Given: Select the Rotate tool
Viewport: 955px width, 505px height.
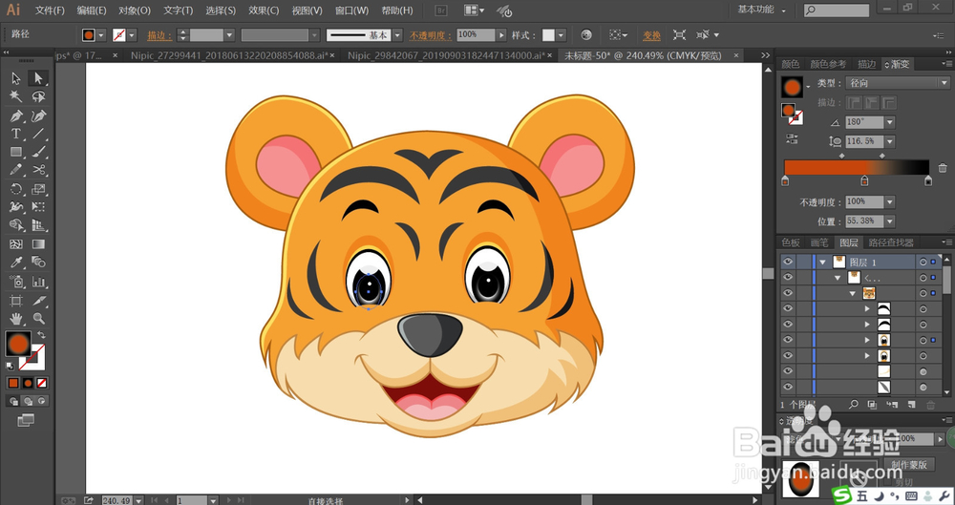Looking at the screenshot, I should pos(16,189).
